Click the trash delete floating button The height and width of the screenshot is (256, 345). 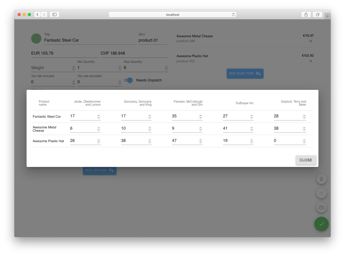click(x=321, y=179)
